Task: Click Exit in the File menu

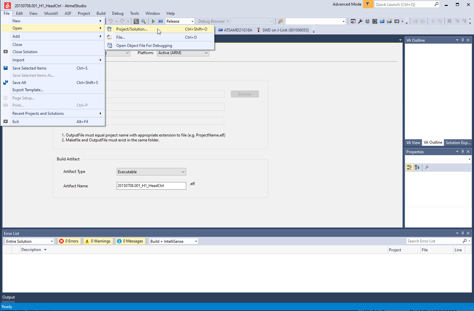Action: pos(53,122)
